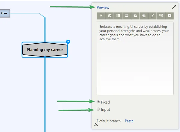Open the image gallery icon
This screenshot has height=132, width=180.
tap(135, 16)
